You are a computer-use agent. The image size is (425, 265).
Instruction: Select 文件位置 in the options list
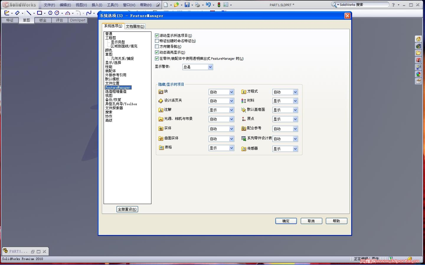click(112, 83)
